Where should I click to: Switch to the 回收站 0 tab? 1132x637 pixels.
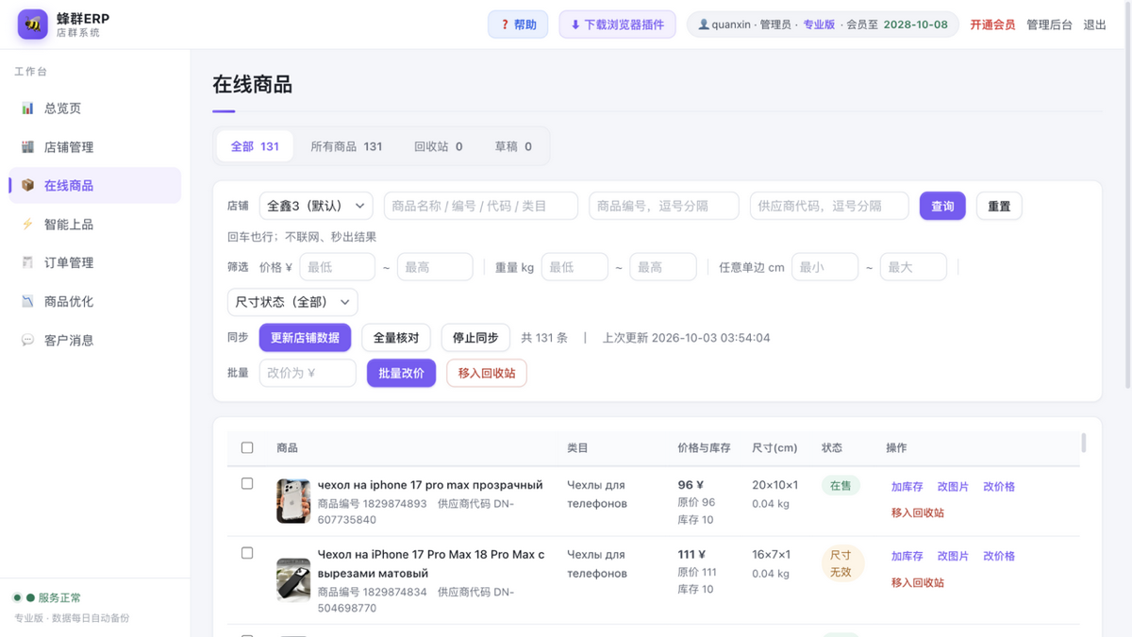439,146
